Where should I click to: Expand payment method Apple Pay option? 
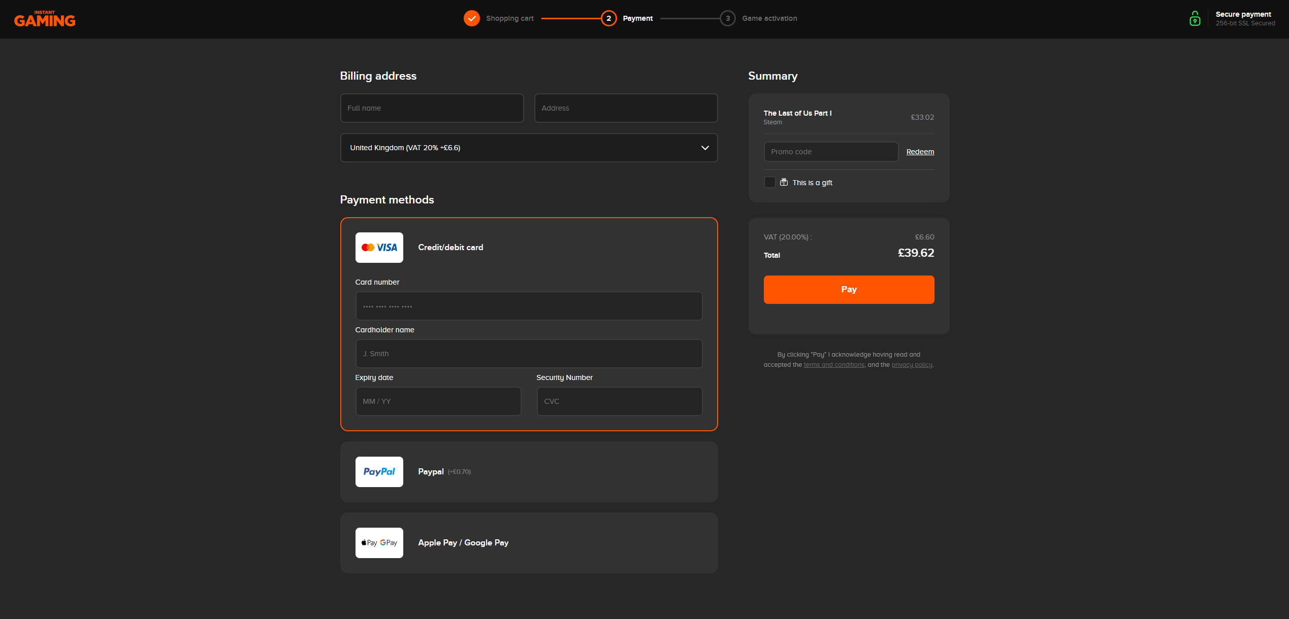(529, 542)
